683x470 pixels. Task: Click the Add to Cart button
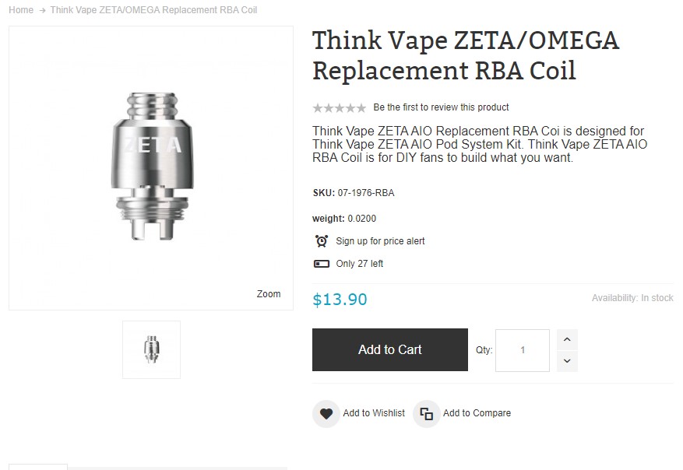coord(389,350)
